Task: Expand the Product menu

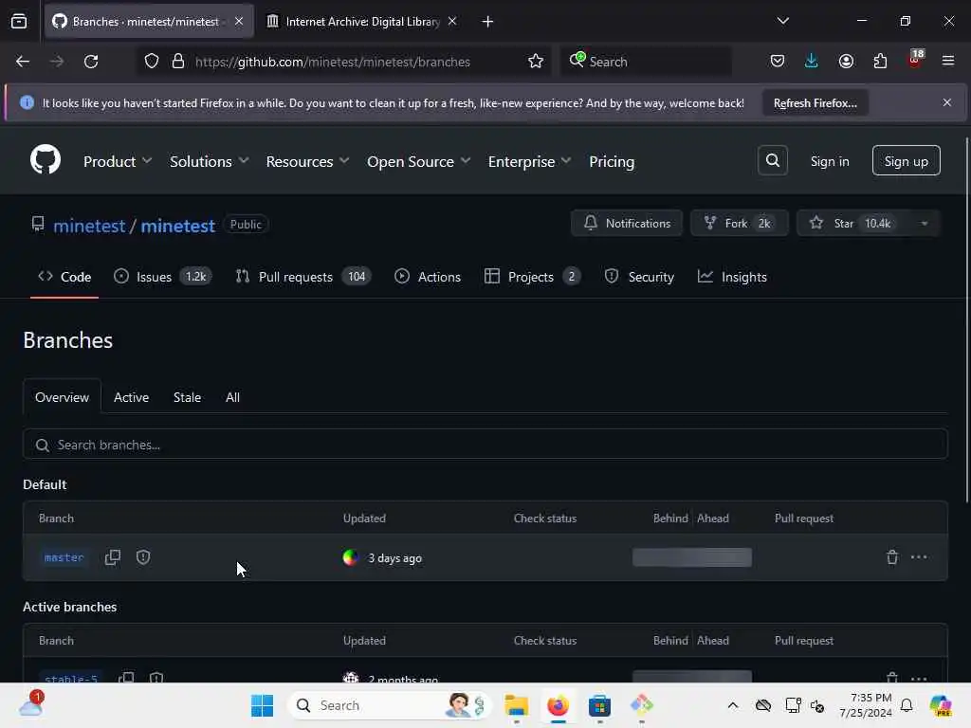Action: click(118, 161)
